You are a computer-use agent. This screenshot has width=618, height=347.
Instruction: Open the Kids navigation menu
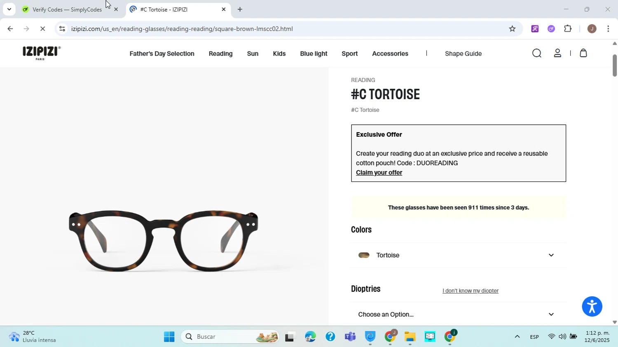click(279, 54)
